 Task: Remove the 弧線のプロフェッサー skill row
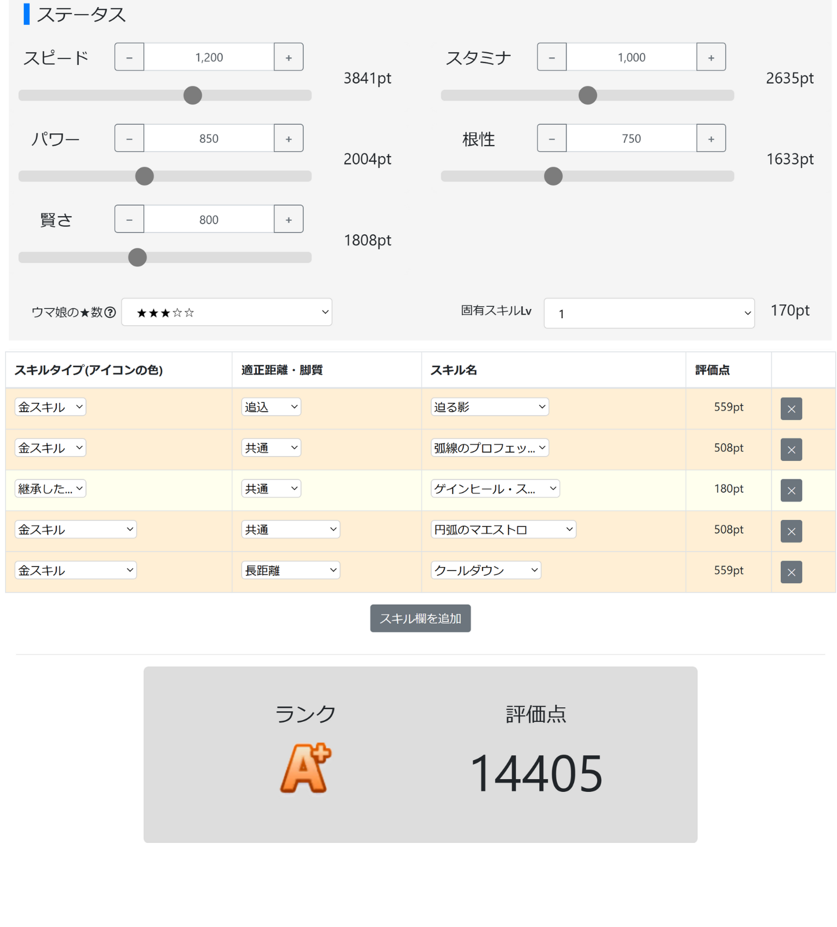(x=791, y=449)
